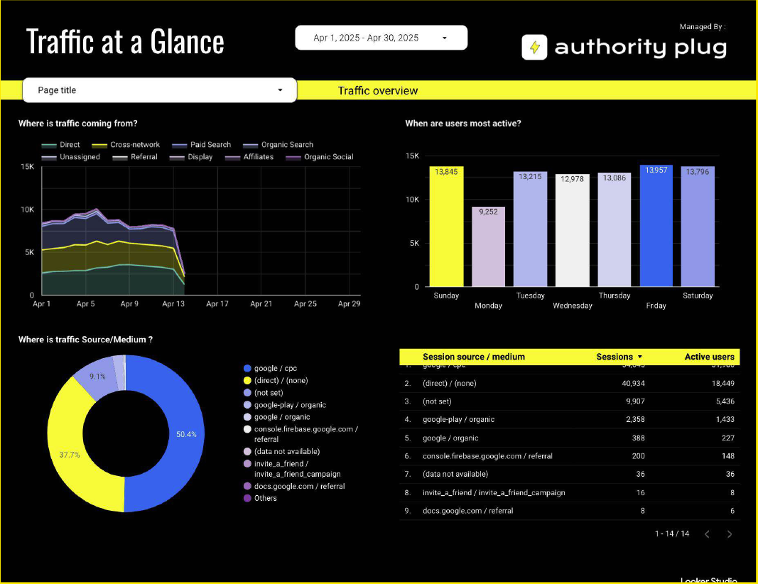Click Session source / medium column header

click(473, 357)
